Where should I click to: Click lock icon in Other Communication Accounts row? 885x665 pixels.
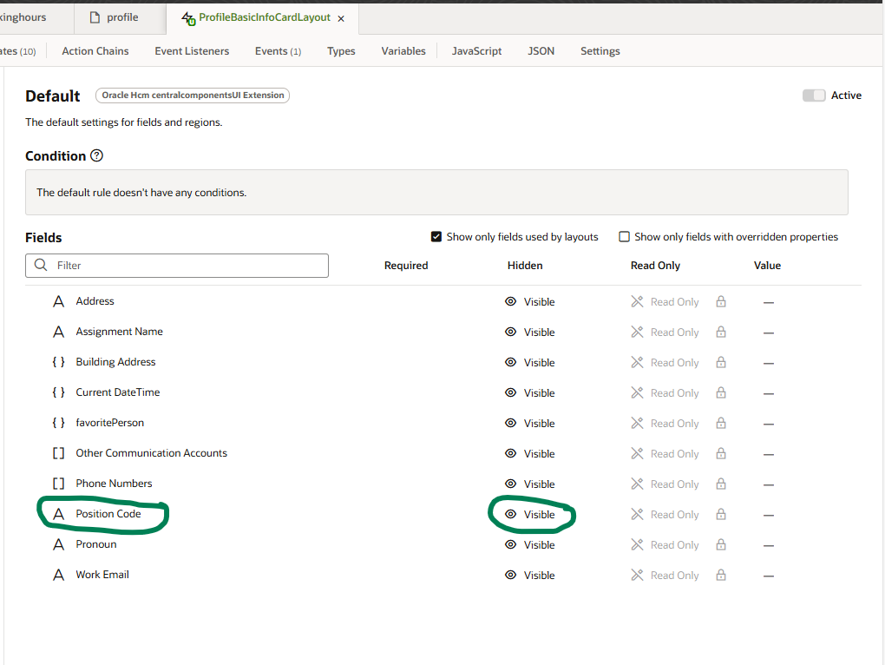click(x=721, y=454)
